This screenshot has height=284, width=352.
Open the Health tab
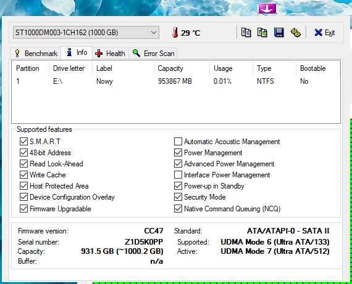110,54
